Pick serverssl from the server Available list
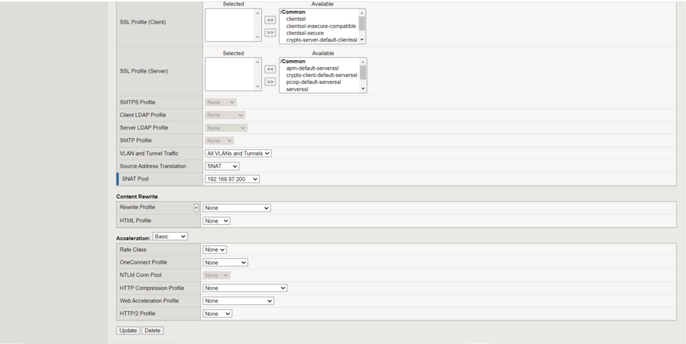The height and width of the screenshot is (344, 686). pos(297,89)
